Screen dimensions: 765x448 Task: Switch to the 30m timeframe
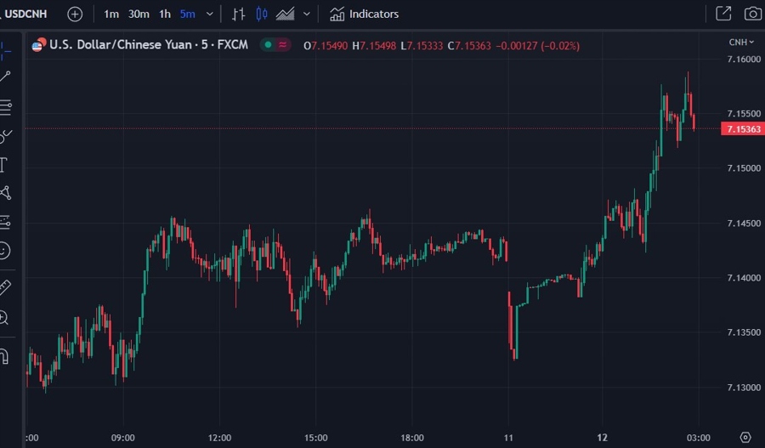(x=139, y=14)
